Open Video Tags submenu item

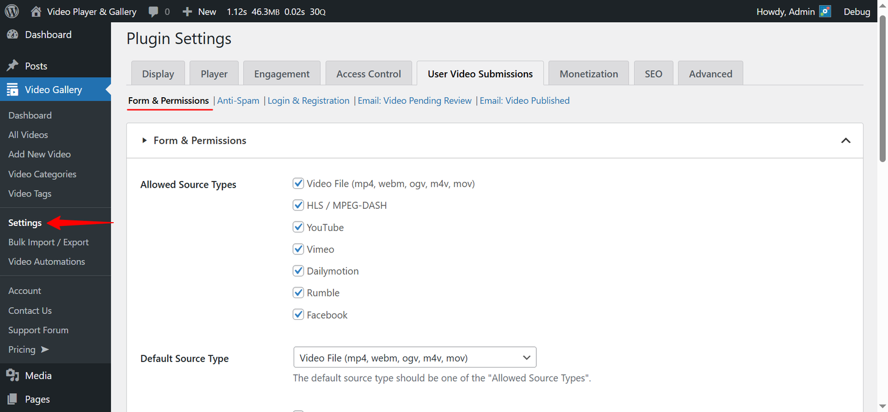pos(30,193)
